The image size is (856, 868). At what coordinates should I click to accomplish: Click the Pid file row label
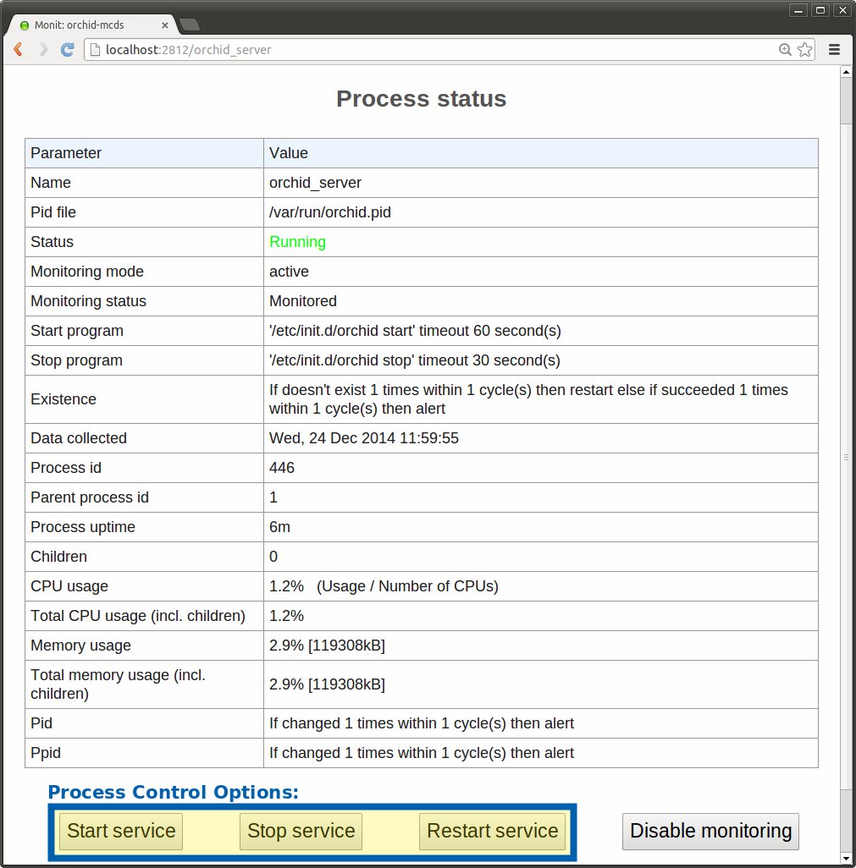[x=53, y=212]
